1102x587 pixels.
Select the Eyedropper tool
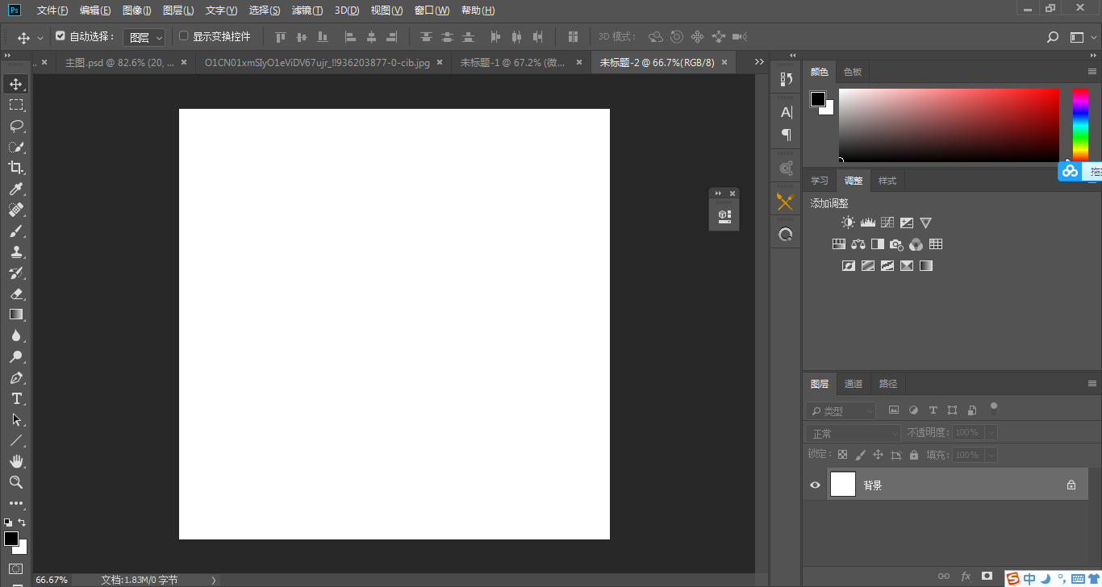(x=16, y=189)
